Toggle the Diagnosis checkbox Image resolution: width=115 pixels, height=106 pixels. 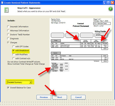pos(8,38)
